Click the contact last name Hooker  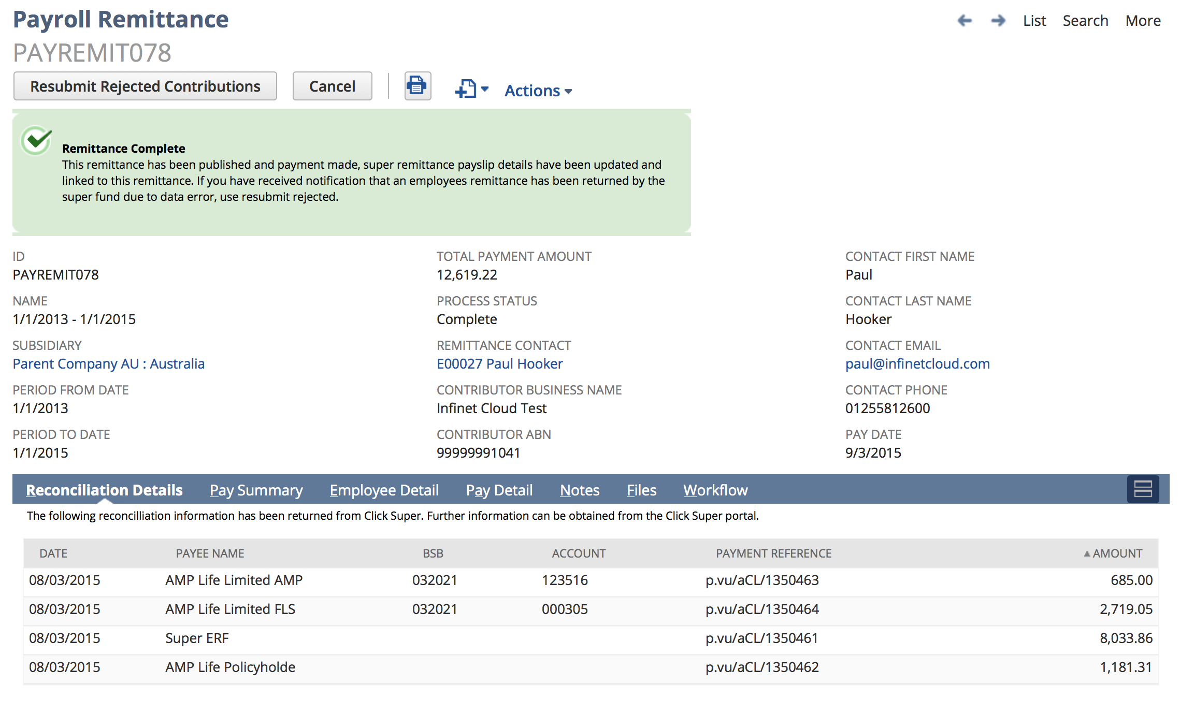point(868,319)
